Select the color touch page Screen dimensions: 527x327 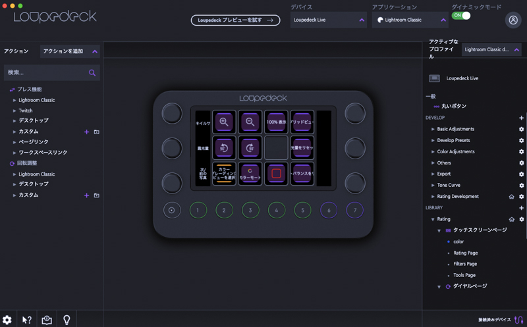coord(458,241)
